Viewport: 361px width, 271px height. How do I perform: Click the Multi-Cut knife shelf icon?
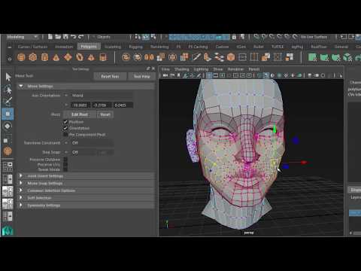196,57
